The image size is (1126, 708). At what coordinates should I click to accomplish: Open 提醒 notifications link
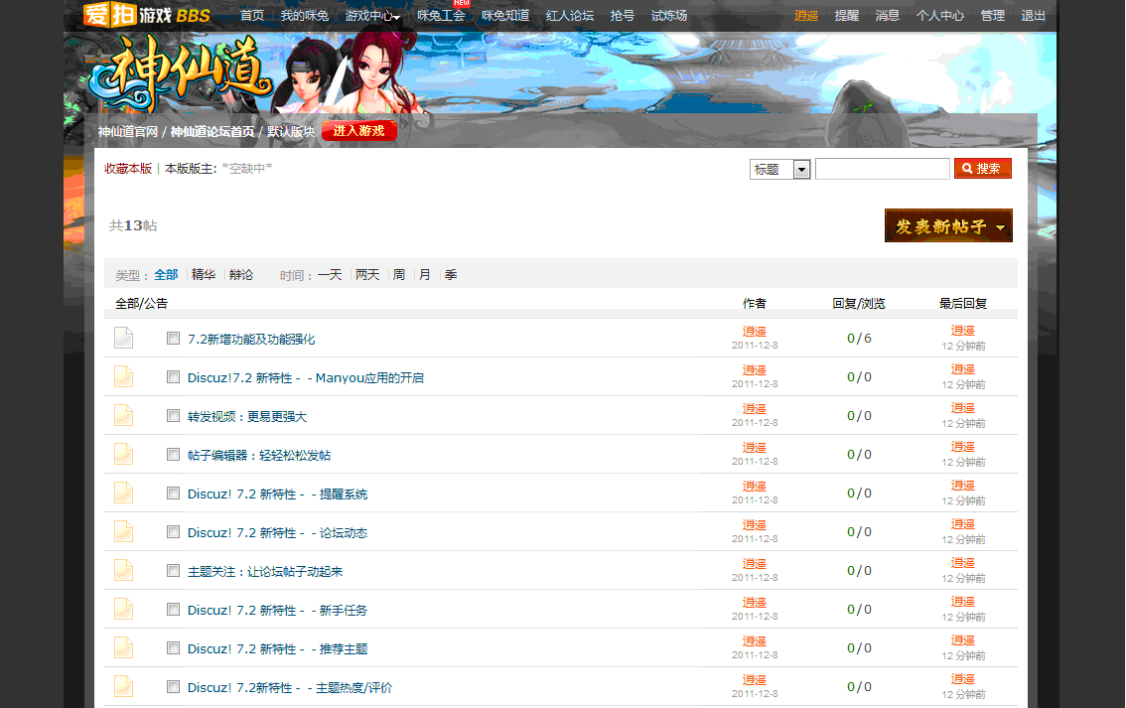tap(847, 16)
